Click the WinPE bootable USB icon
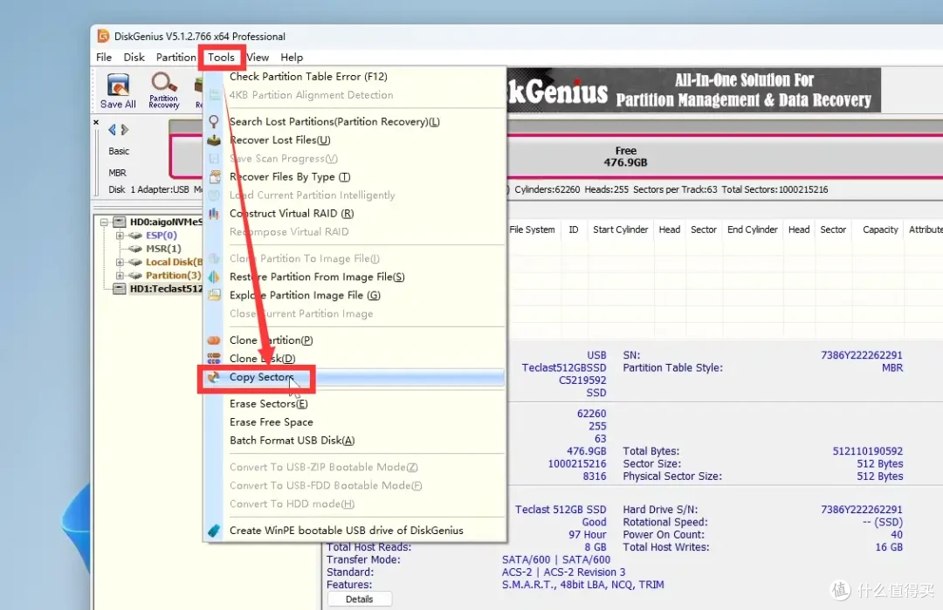 pyautogui.click(x=214, y=531)
